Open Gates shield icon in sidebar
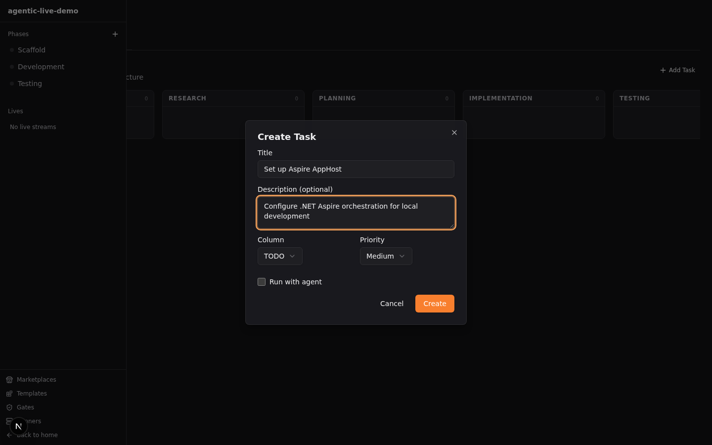 (9, 407)
